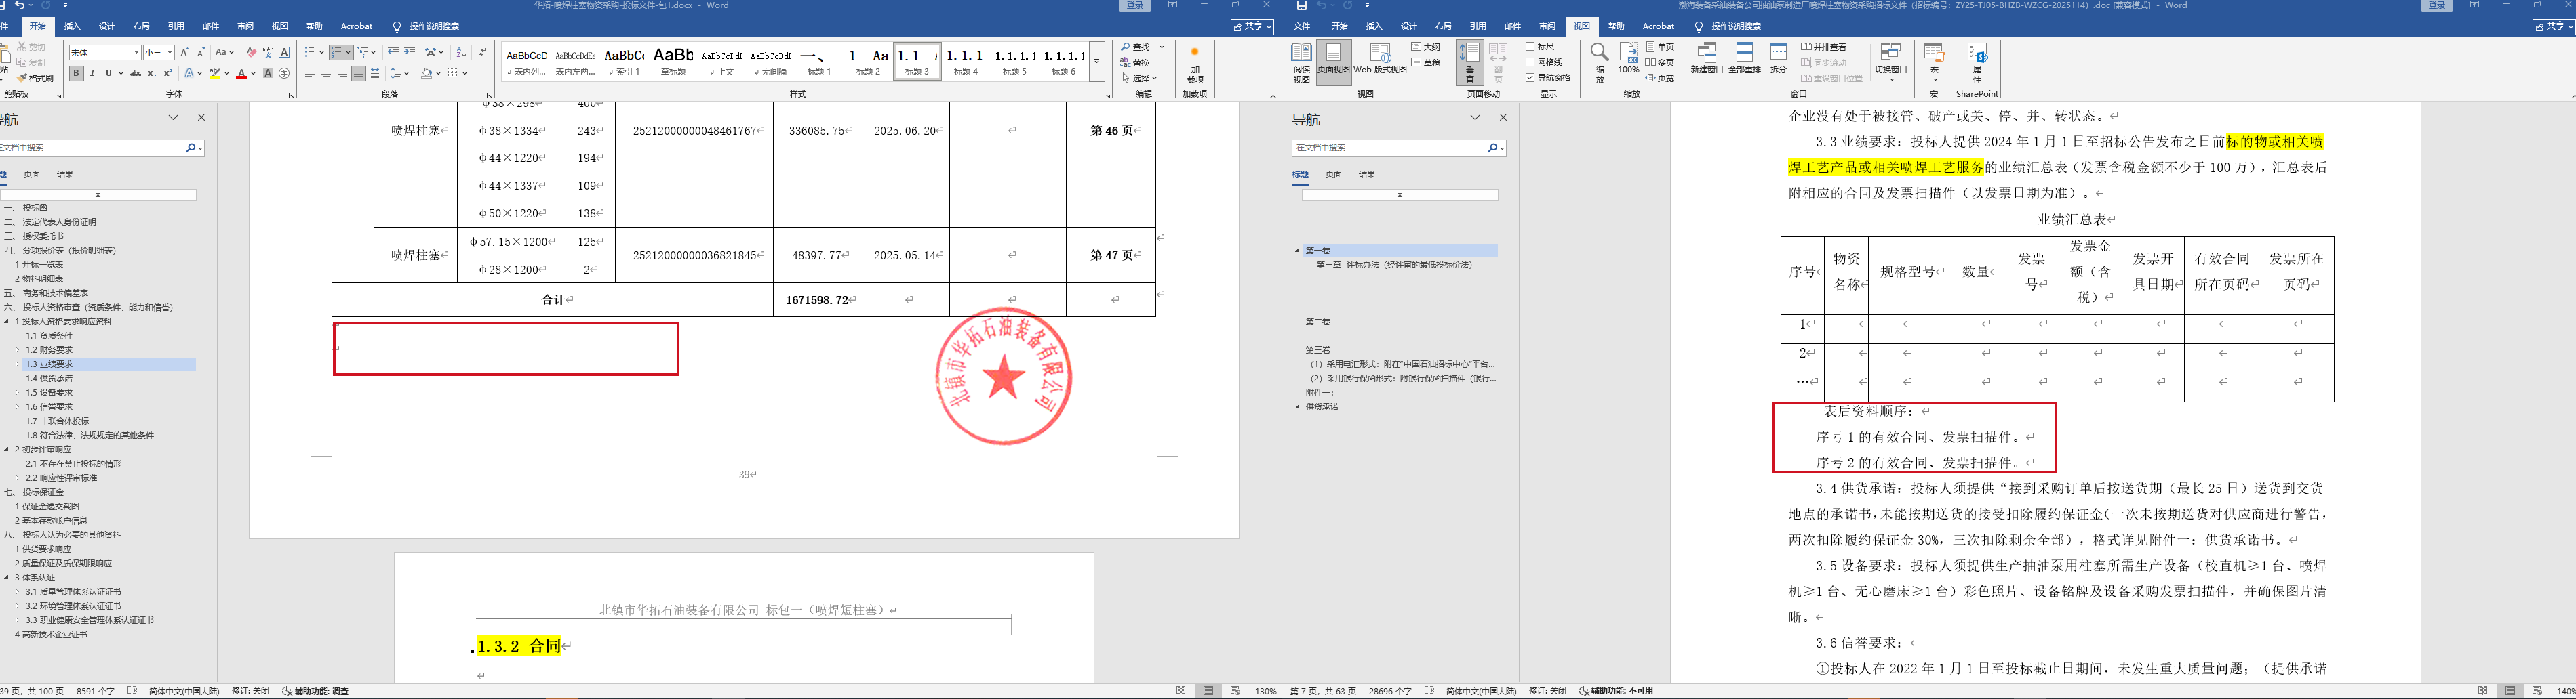This screenshot has width=2576, height=699.
Task: Click the Format Painter (格式刷) button
Action: tap(36, 78)
